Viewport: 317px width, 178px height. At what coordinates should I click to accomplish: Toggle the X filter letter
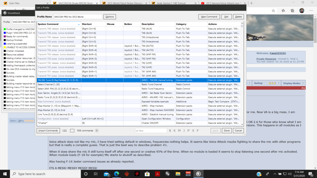(193, 131)
